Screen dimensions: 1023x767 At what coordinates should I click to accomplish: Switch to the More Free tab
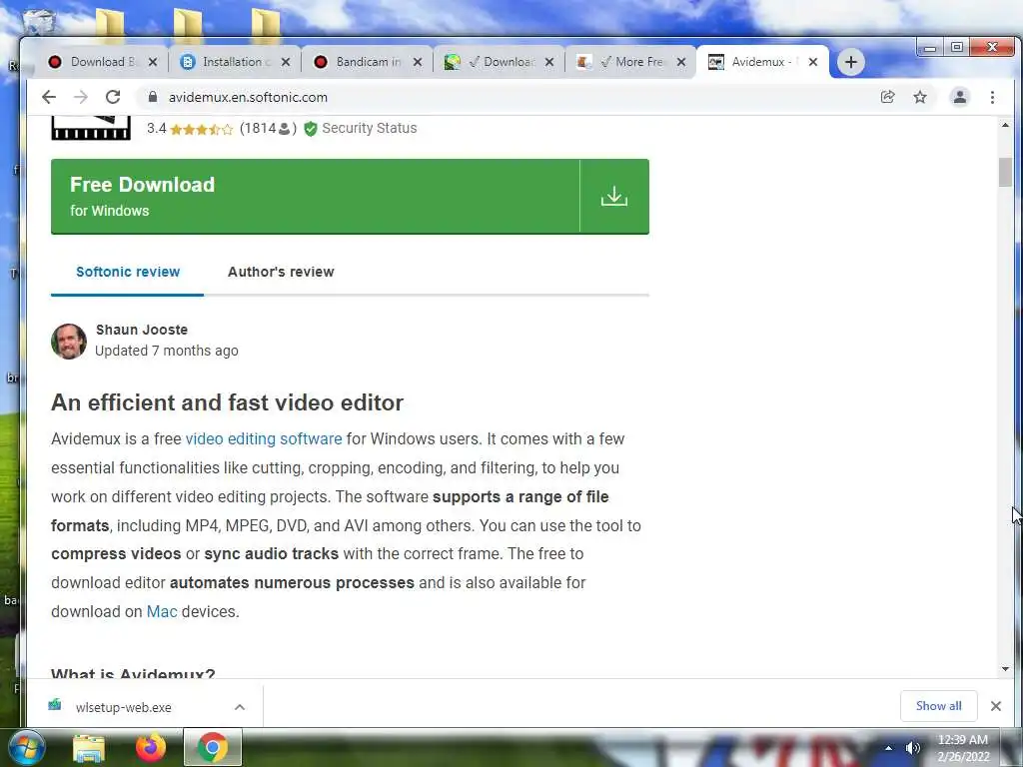pos(631,62)
